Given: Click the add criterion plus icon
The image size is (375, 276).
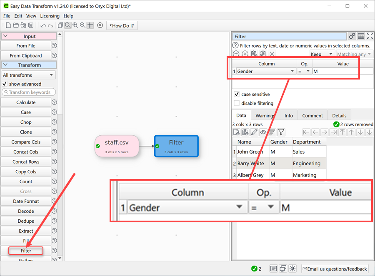Looking at the screenshot, I should point(236,53).
